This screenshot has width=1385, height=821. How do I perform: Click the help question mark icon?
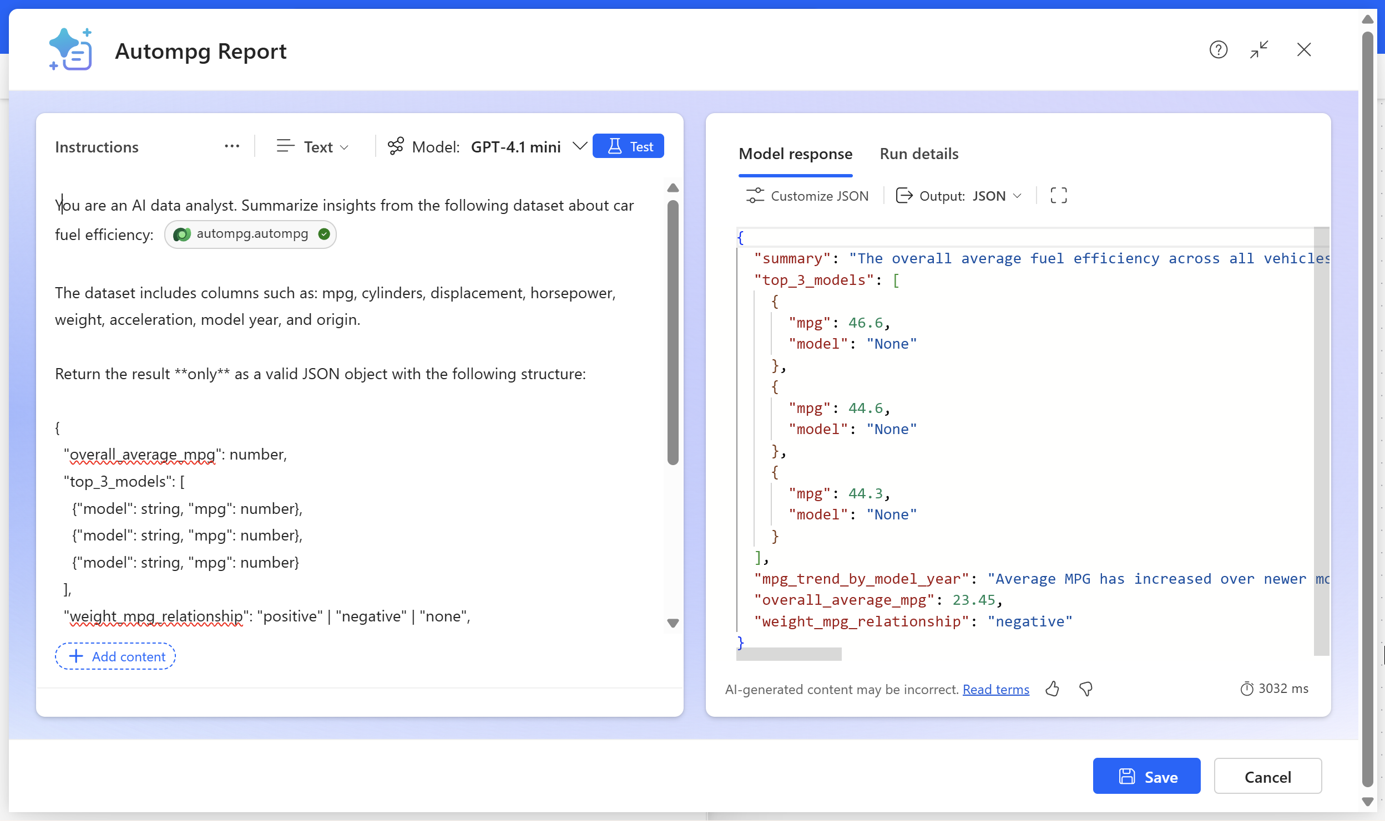[x=1218, y=50]
